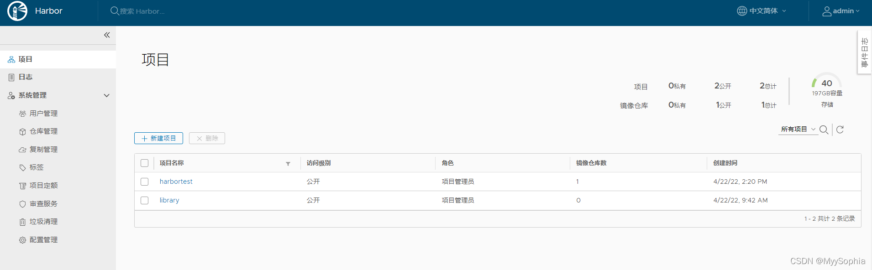872x270 pixels.
Task: Select 日志 in the sidebar
Action: [x=26, y=77]
